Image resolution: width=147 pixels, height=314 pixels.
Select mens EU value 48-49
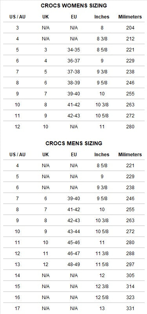74,264
